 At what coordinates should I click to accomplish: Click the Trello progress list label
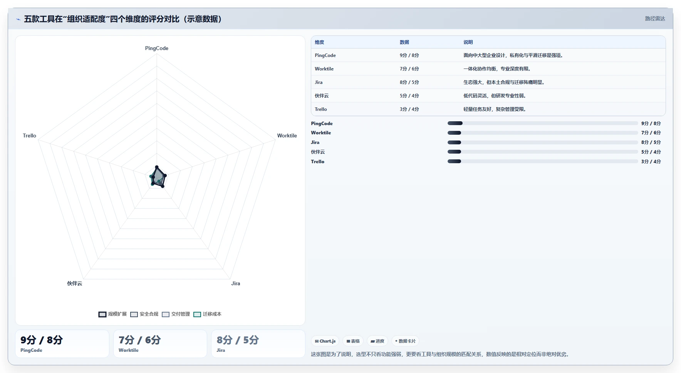pyautogui.click(x=317, y=162)
